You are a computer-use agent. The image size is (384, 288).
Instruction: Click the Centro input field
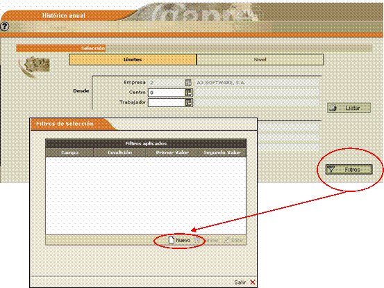point(167,93)
